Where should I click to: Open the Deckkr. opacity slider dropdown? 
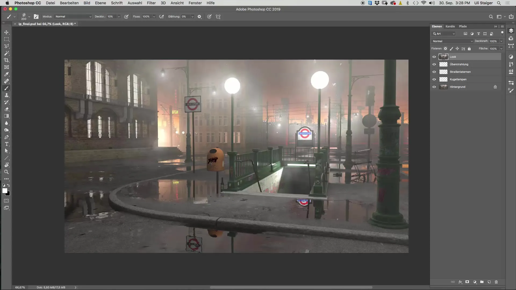119,17
